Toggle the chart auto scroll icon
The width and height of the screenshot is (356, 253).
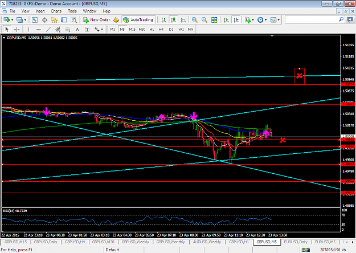tap(226, 20)
